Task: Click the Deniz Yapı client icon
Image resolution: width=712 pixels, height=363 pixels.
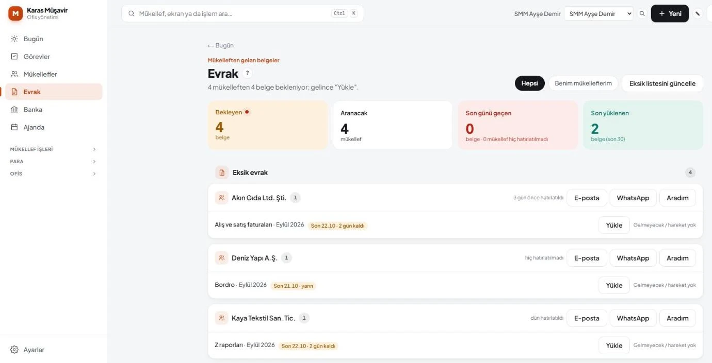Action: click(222, 258)
